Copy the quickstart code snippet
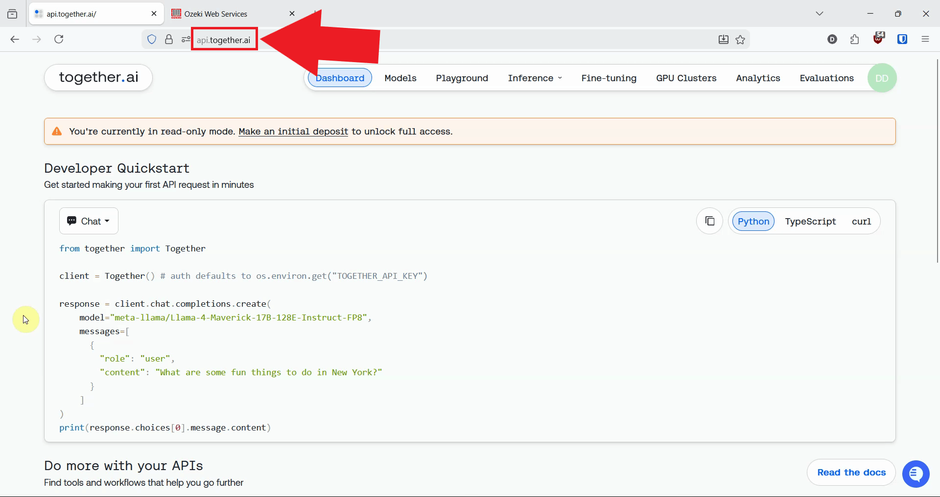This screenshot has height=497, width=940. tap(709, 221)
